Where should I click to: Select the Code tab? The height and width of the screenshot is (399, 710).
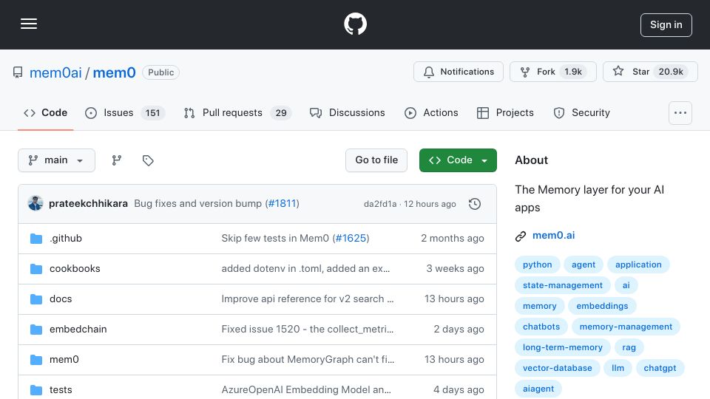coord(45,112)
